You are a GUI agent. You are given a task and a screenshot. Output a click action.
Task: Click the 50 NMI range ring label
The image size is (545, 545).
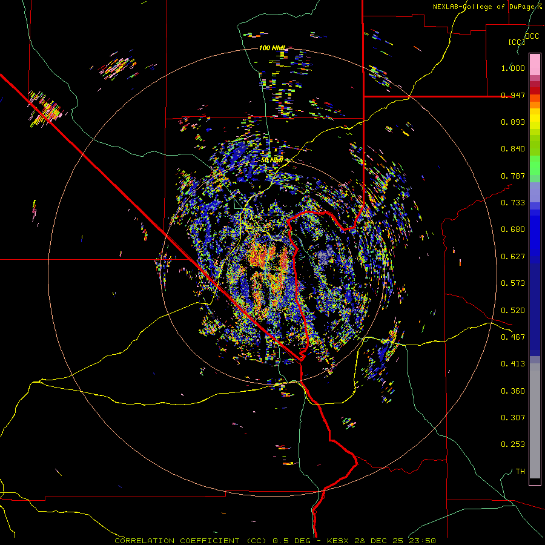click(272, 160)
